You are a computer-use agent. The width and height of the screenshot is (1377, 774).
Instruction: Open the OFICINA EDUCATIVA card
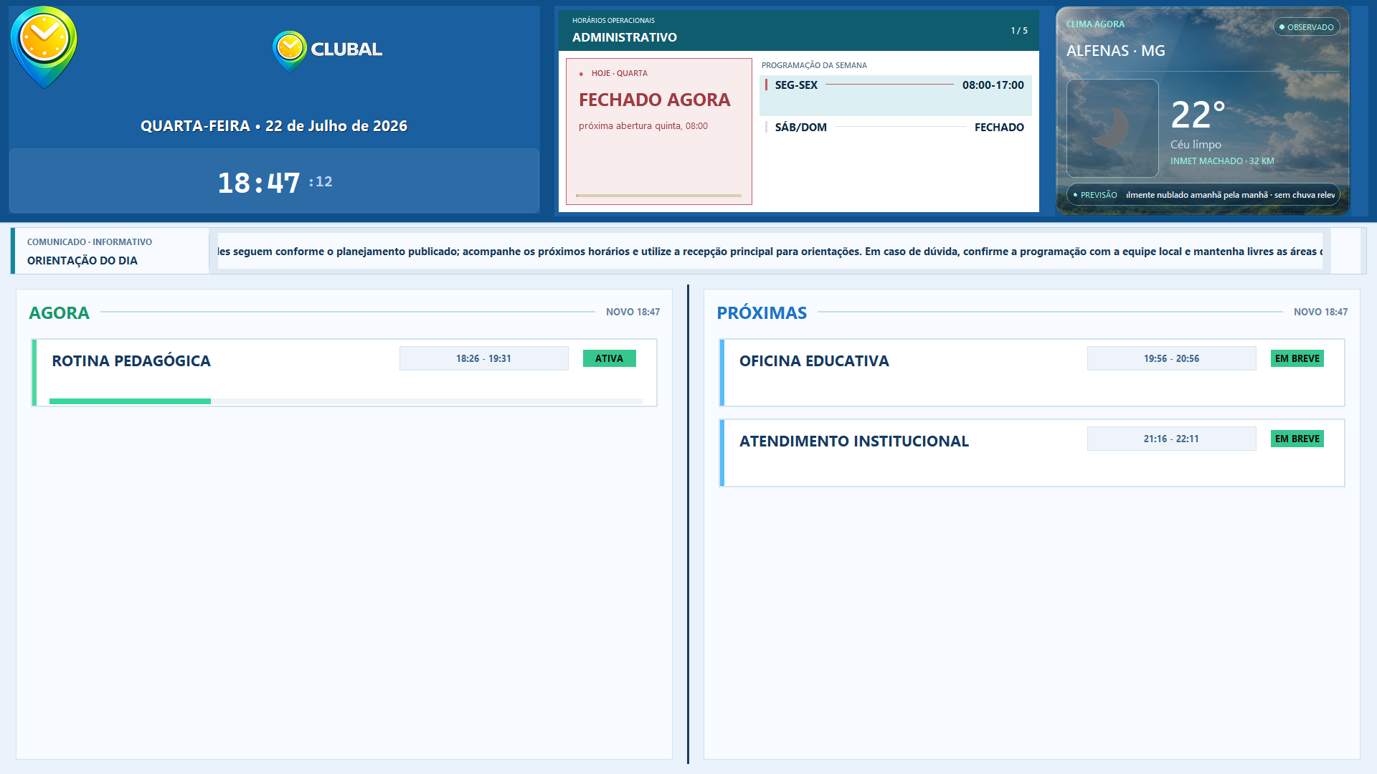1032,373
